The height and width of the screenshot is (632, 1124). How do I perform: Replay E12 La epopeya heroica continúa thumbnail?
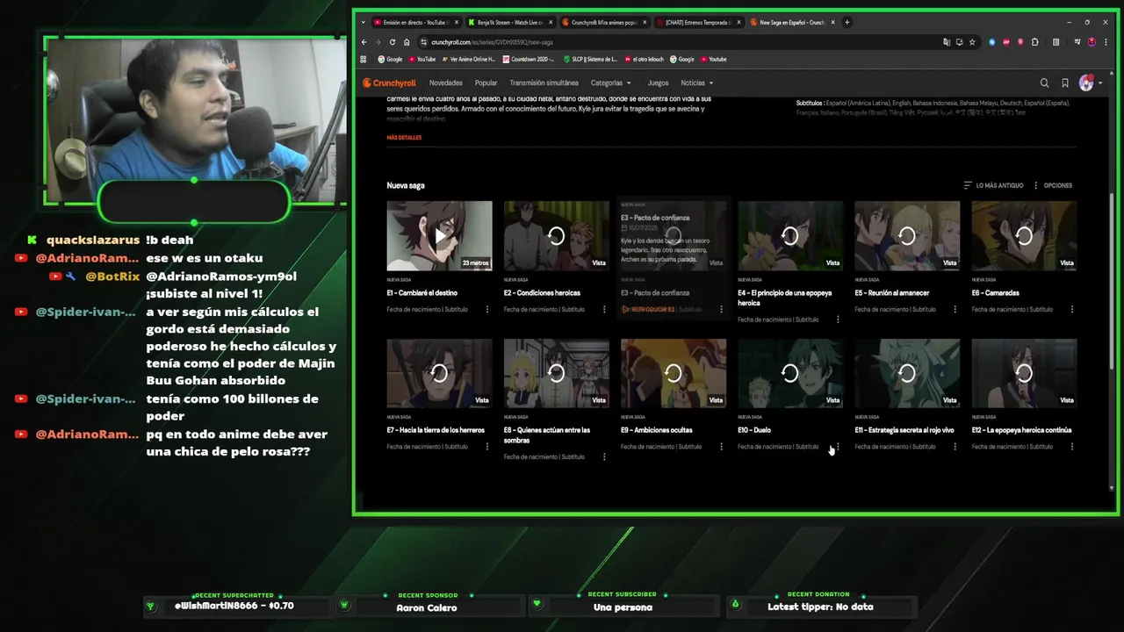click(x=1024, y=373)
